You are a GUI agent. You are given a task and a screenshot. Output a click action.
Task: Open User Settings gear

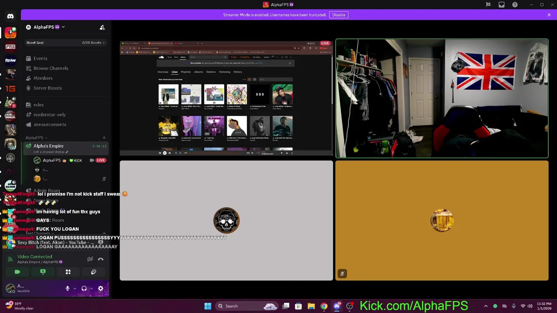pyautogui.click(x=101, y=288)
